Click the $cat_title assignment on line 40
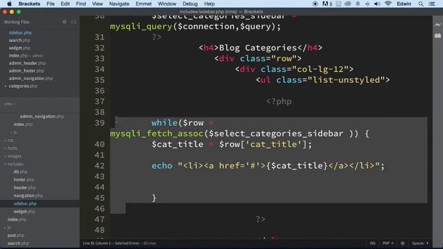443x249 pixels. pos(232,145)
